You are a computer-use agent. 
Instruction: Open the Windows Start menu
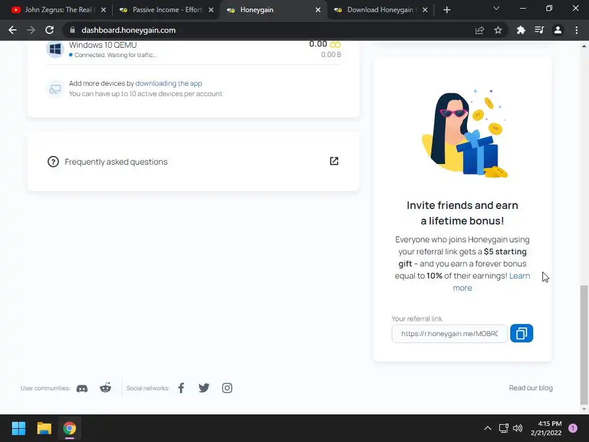18,428
